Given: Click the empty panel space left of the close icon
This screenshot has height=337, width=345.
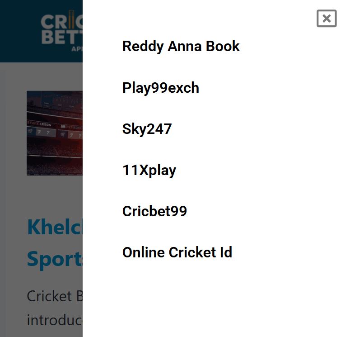Looking at the screenshot, I should click(280, 19).
